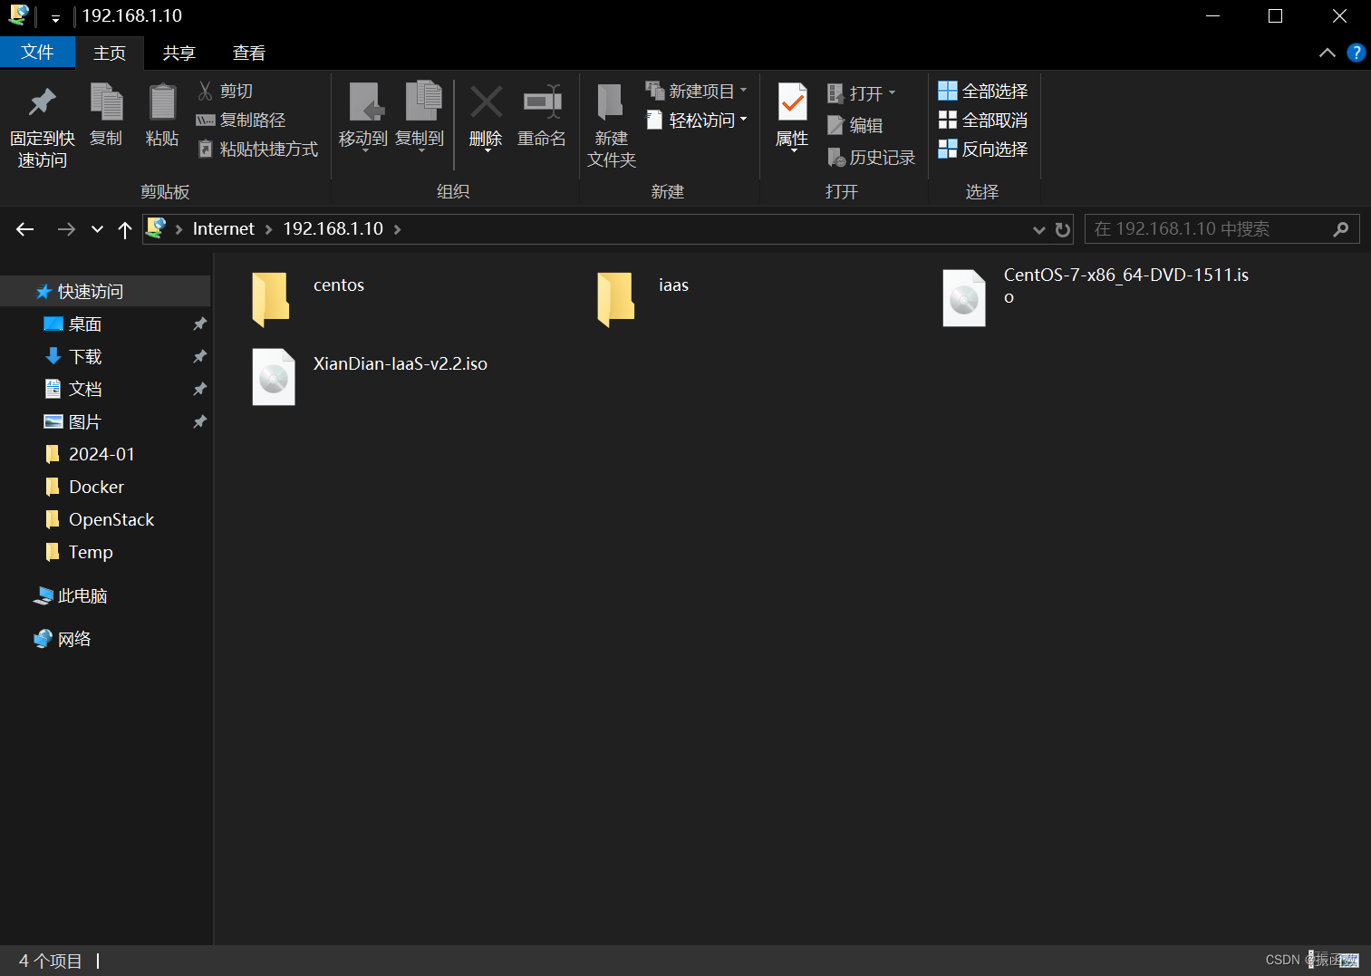
Task: Click the Paste (粘贴) clipboard icon
Action: point(162,101)
